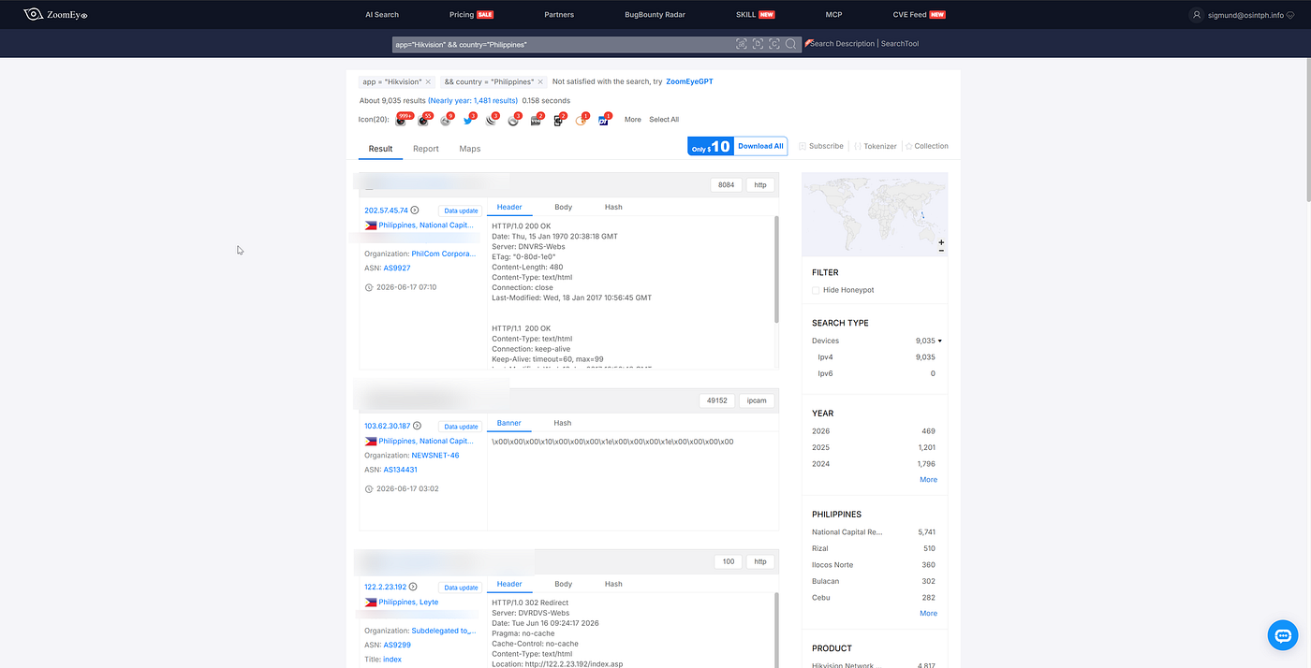Open Hash tab for 103.62.30.187
Screen dimensions: 1311x668
pos(562,423)
